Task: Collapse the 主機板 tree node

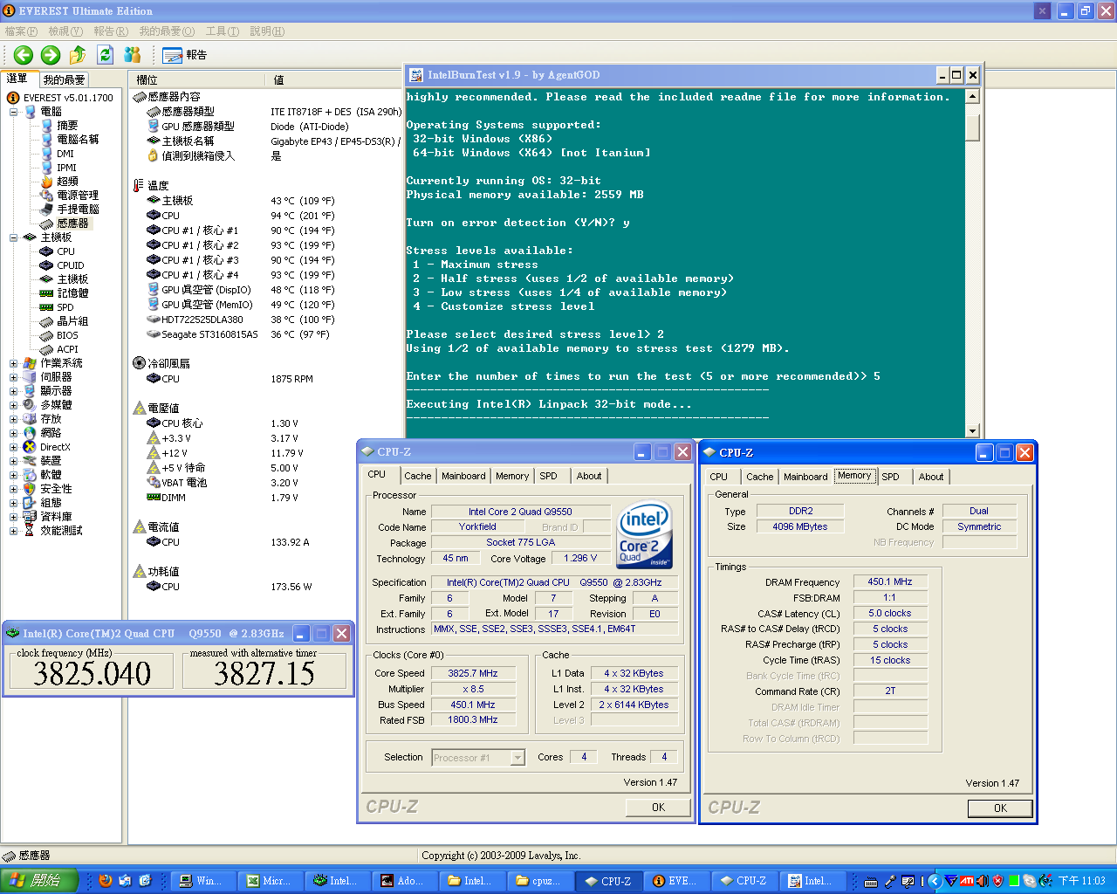Action: [x=13, y=237]
